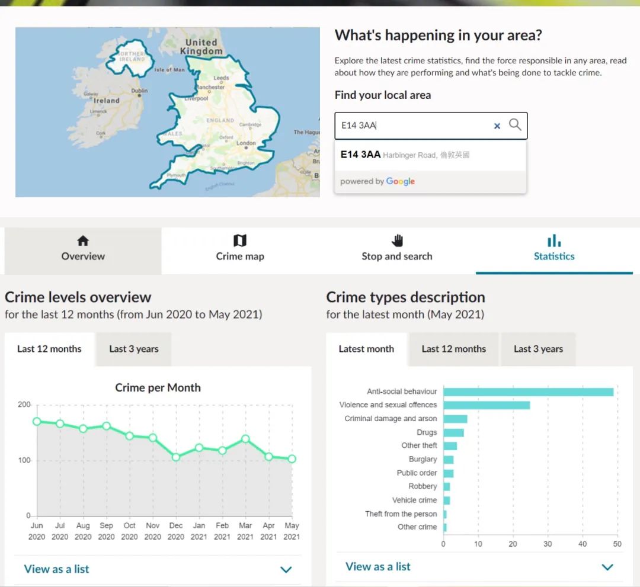This screenshot has width=640, height=587.
Task: Click the Overview home icon
Action: (x=83, y=240)
